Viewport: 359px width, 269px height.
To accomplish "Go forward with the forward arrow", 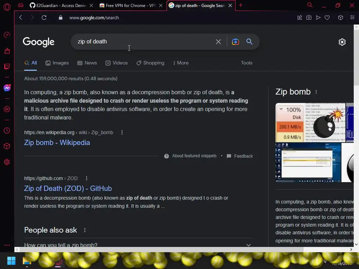I will click(32, 18).
